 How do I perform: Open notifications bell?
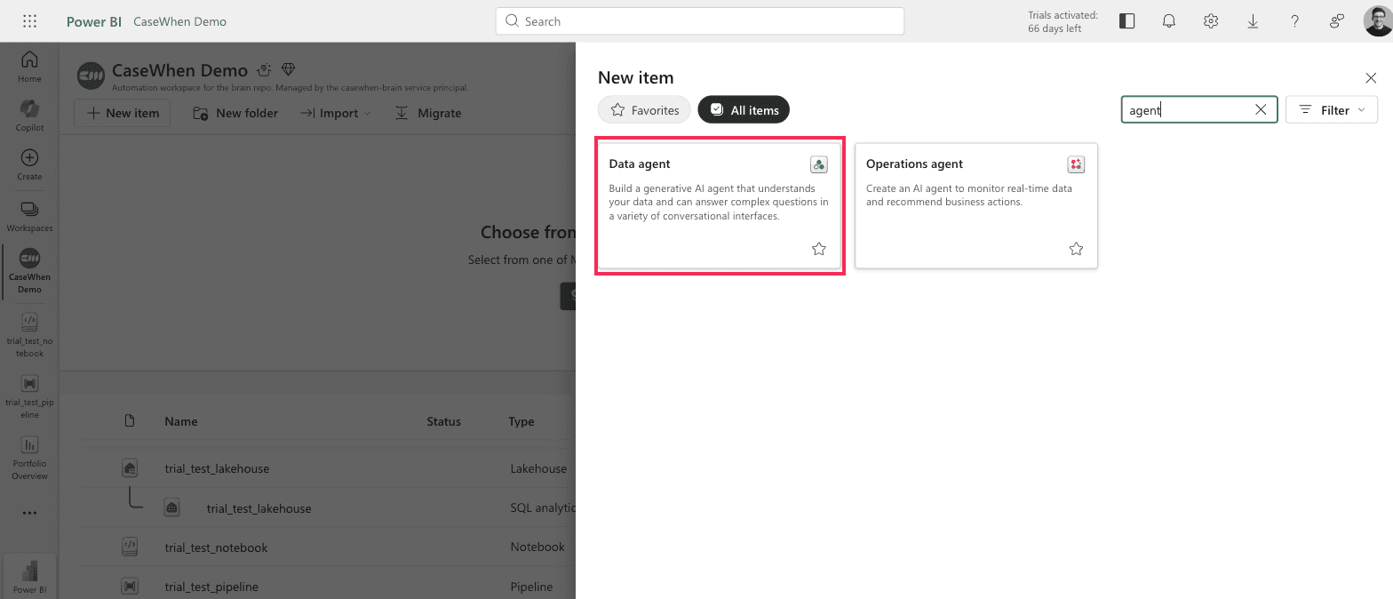point(1169,21)
